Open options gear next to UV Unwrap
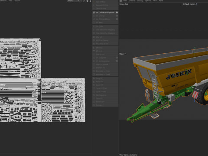The image size is (208, 156). point(117,16)
